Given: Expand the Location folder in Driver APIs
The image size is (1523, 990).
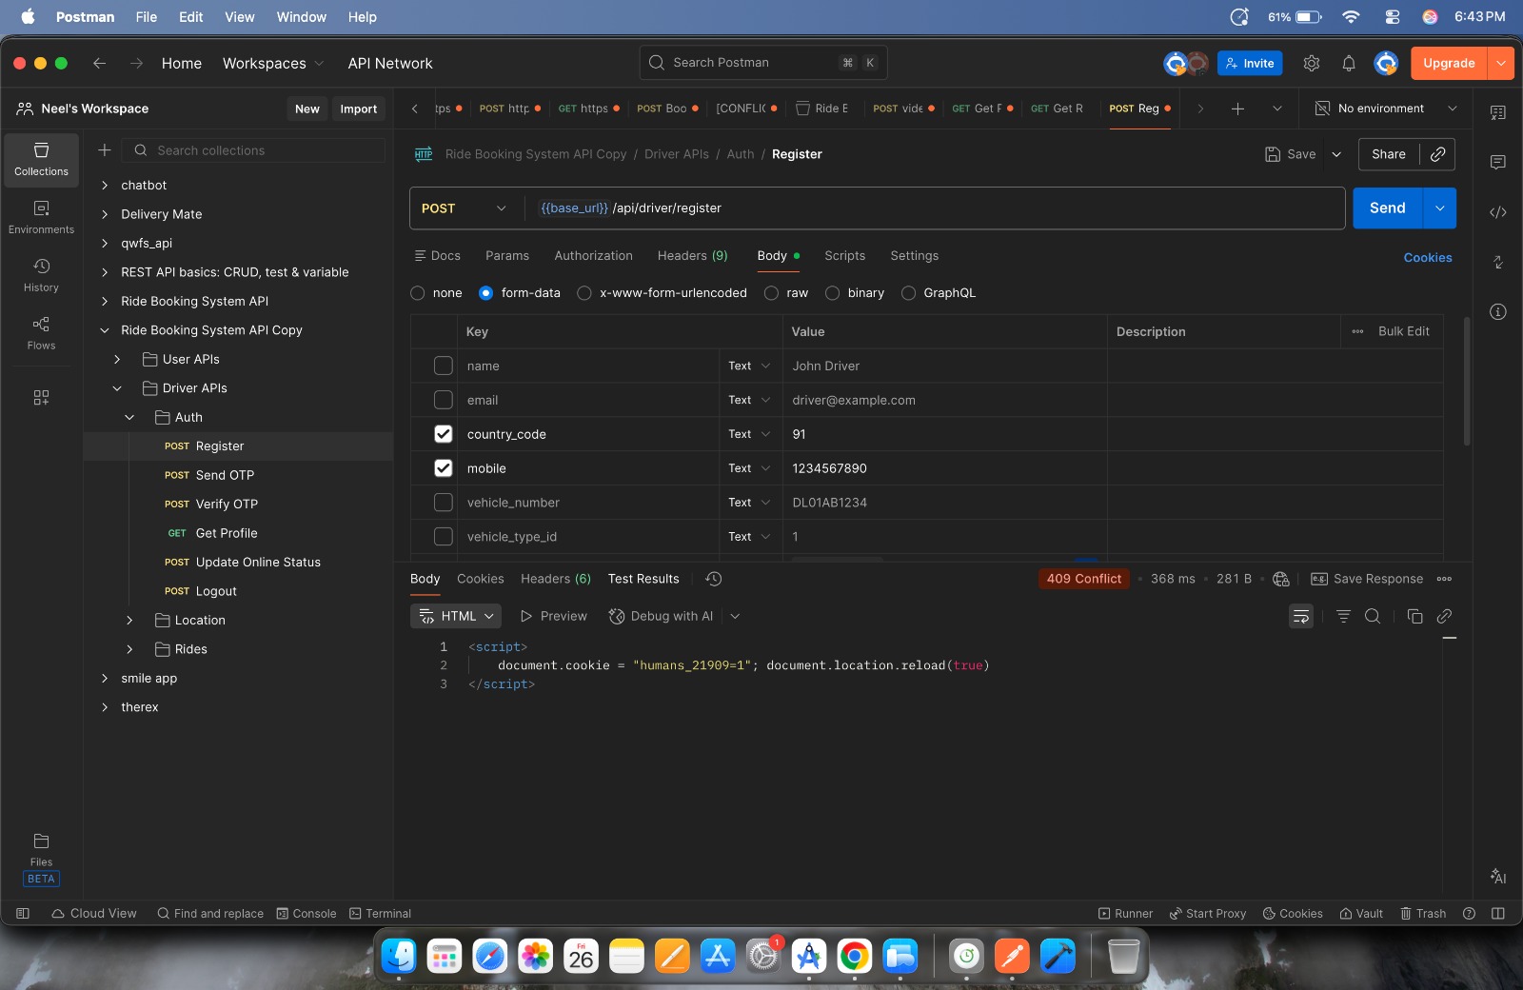Looking at the screenshot, I should [130, 621].
